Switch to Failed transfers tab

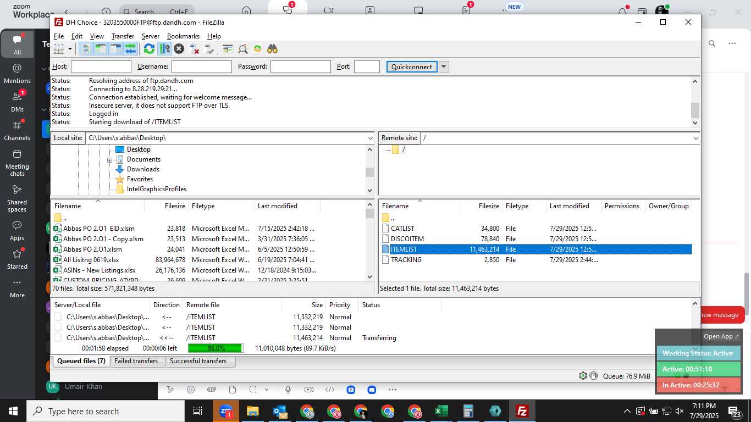coord(136,361)
